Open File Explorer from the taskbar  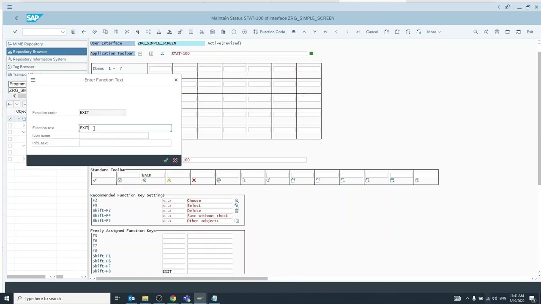(145, 299)
